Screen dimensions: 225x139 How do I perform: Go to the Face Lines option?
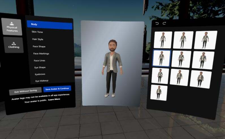[x=39, y=60]
